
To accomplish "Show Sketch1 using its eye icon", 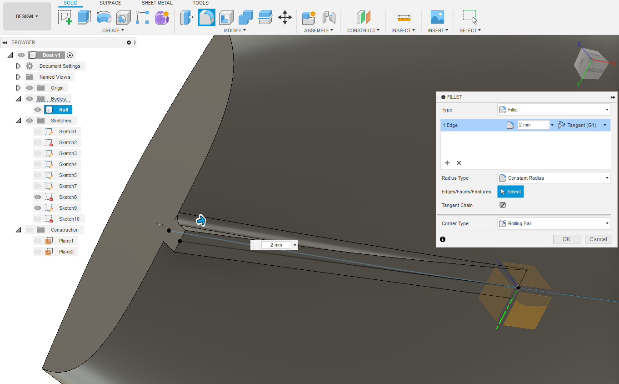I will [x=38, y=131].
